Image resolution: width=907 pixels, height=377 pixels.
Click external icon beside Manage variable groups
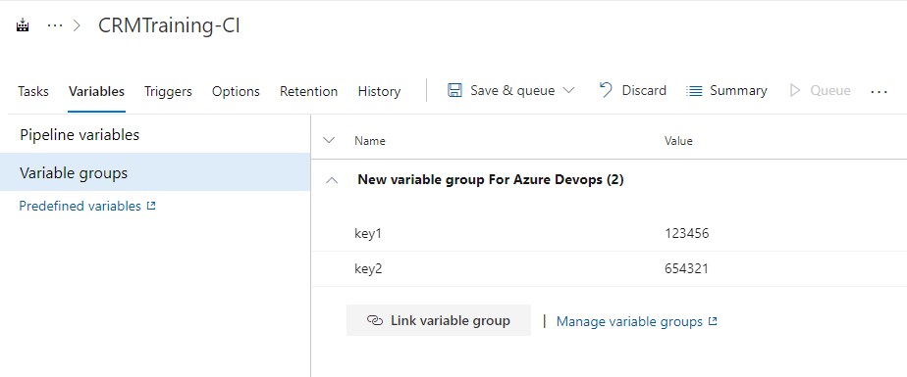tap(713, 321)
